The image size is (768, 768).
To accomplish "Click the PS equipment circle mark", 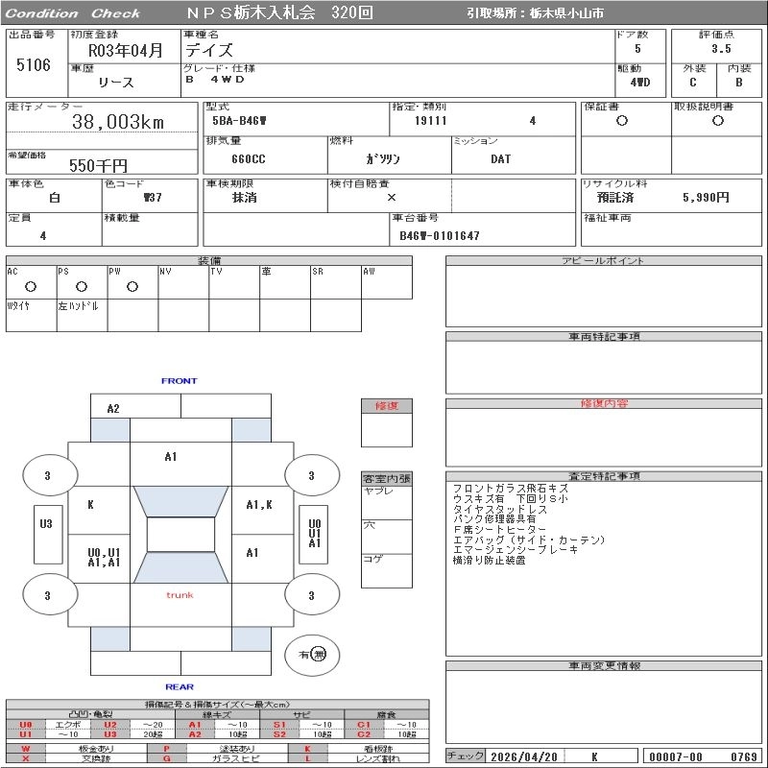I will pyautogui.click(x=82, y=286).
